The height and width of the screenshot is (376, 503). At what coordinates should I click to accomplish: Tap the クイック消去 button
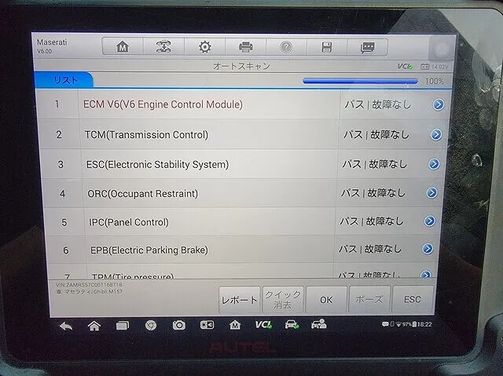283,299
